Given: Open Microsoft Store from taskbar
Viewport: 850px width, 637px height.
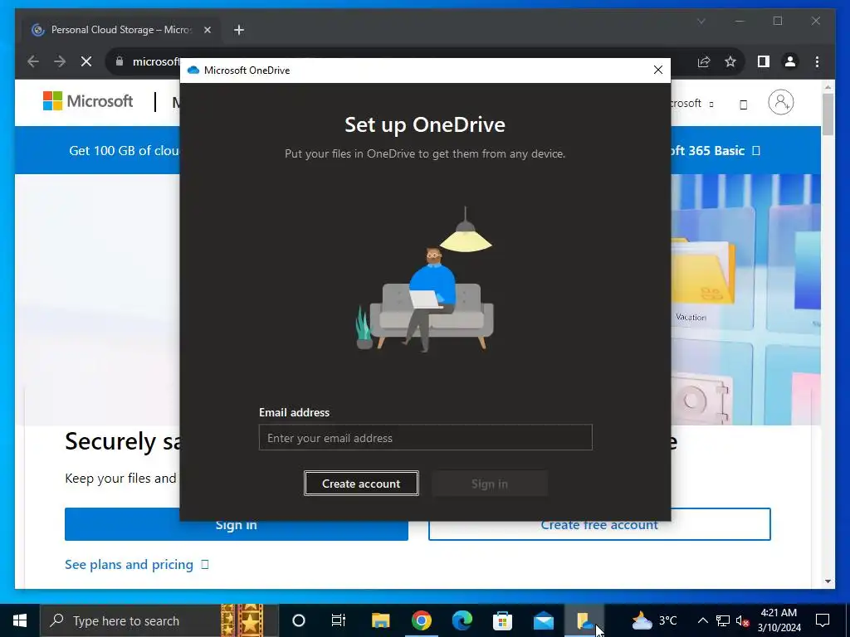Looking at the screenshot, I should [x=502, y=620].
